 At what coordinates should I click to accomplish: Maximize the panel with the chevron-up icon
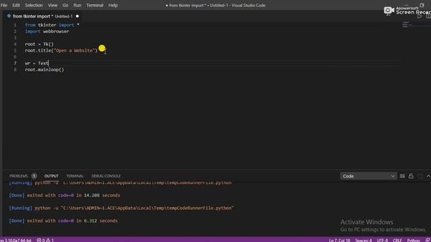point(428,176)
